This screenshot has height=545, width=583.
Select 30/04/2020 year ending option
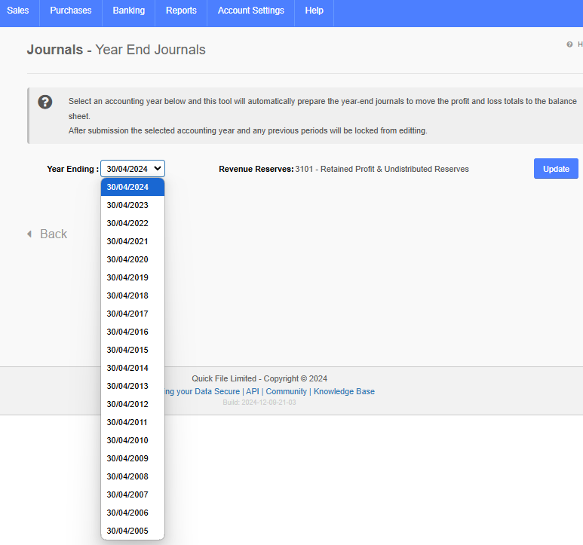pyautogui.click(x=133, y=259)
